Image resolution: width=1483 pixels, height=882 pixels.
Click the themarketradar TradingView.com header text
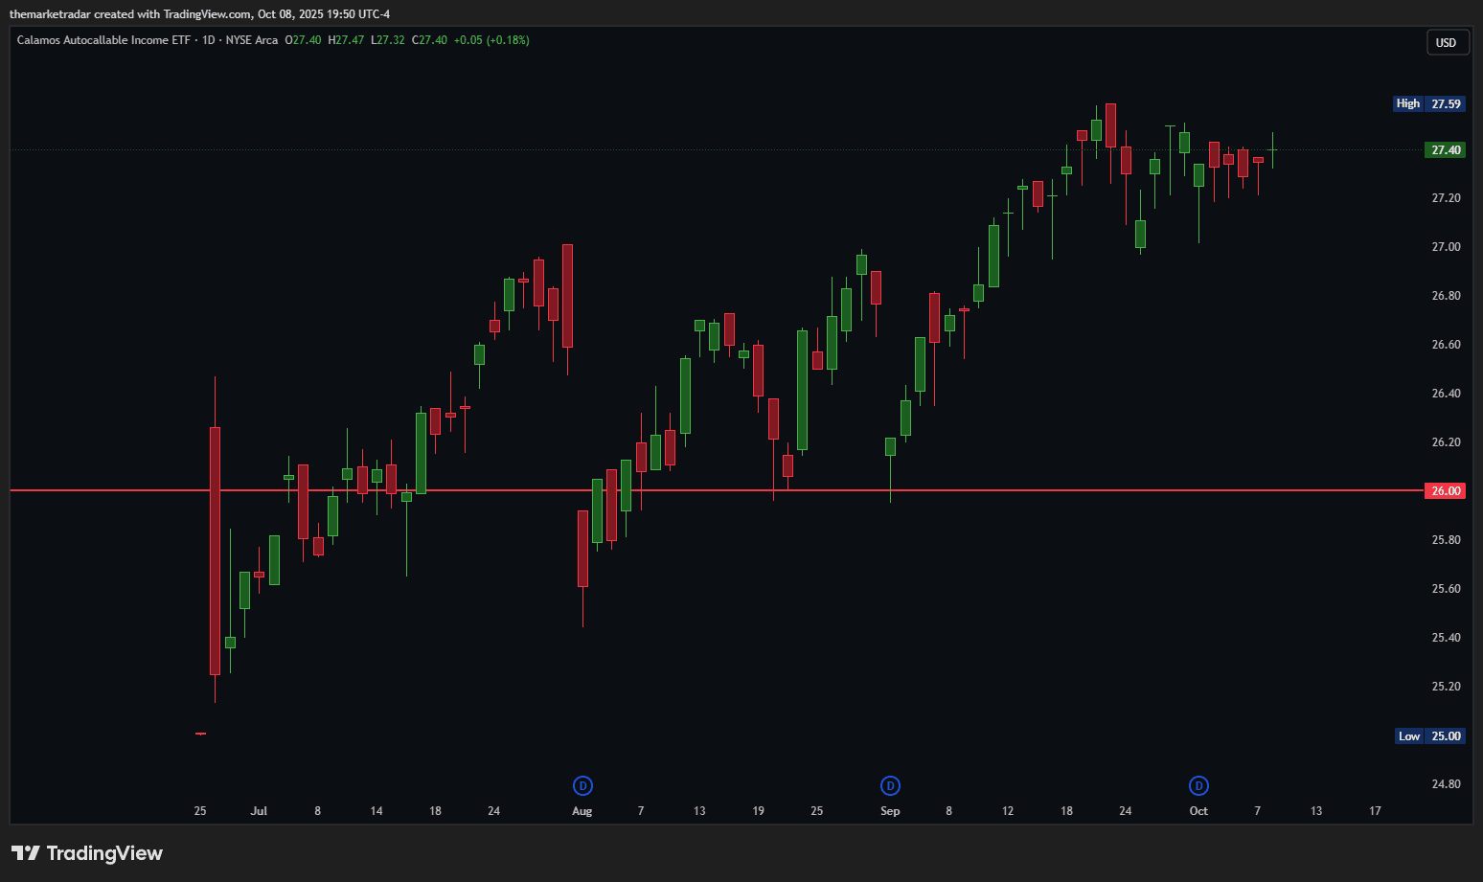(199, 14)
